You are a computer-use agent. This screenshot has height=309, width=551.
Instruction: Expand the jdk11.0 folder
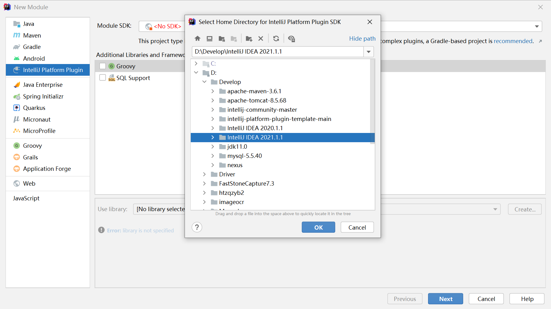click(213, 146)
